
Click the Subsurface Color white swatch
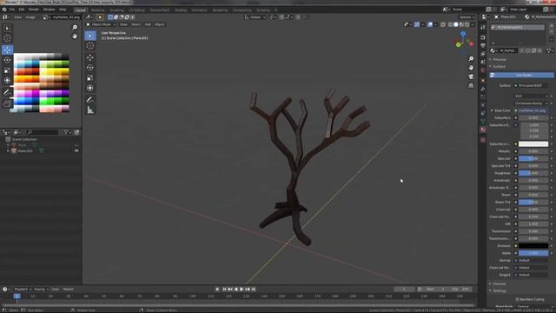click(533, 144)
